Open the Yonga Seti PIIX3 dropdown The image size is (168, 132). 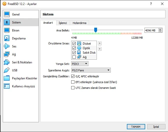click(80, 64)
